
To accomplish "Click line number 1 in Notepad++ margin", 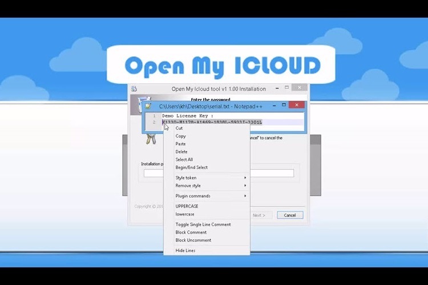I will point(154,116).
